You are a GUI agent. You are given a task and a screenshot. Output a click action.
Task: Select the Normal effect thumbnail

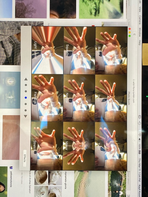pos(79,98)
